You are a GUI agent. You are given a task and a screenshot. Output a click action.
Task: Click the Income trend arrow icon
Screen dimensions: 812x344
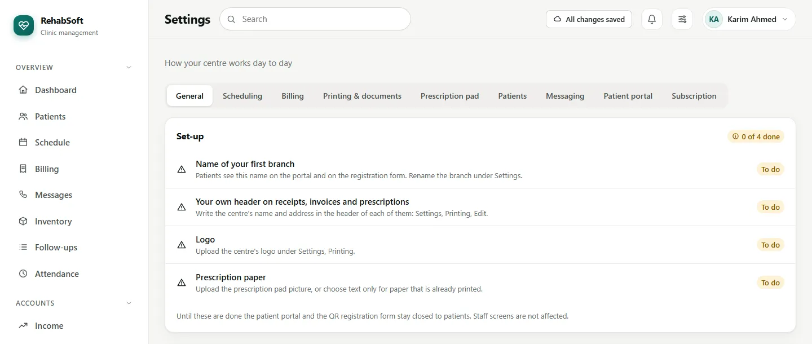point(23,325)
